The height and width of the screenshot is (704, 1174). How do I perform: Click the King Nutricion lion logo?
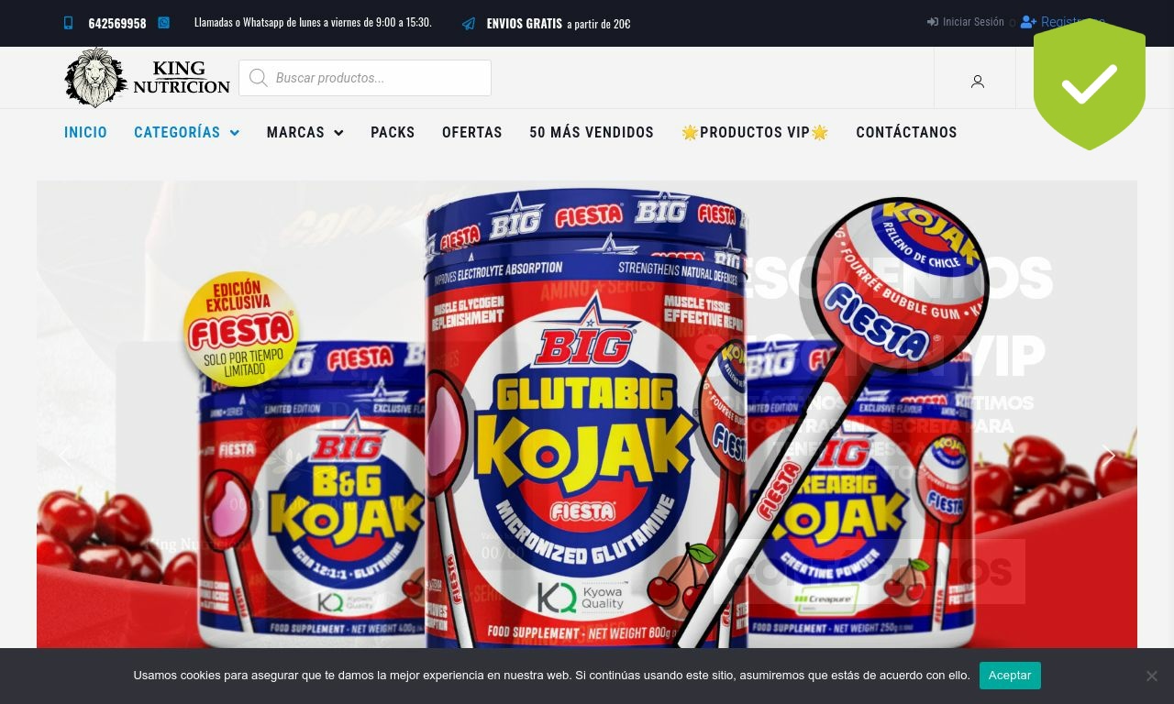click(147, 78)
